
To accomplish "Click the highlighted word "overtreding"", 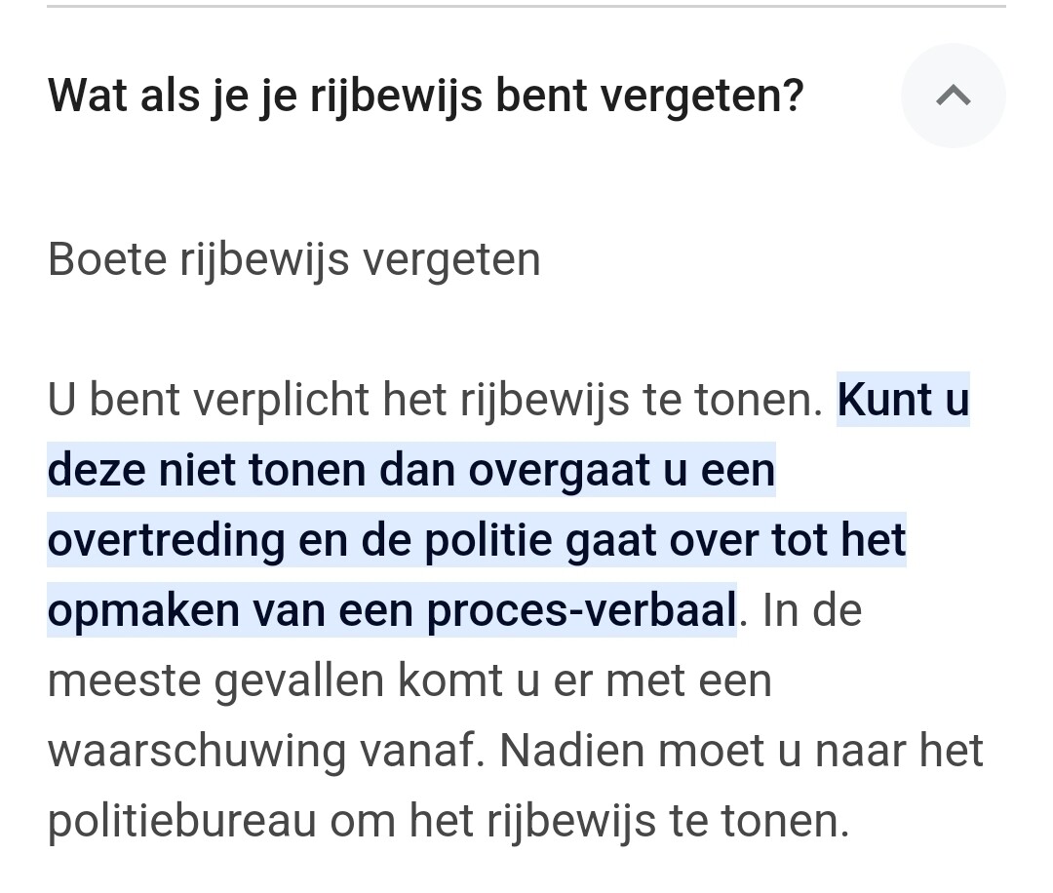I will click(167, 541).
